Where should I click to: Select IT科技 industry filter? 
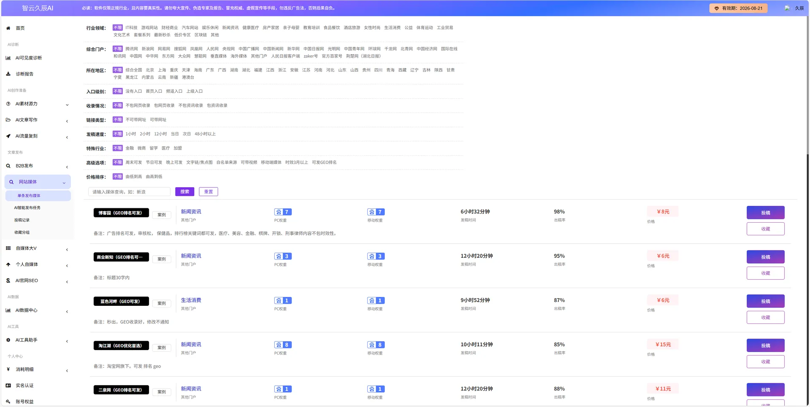click(x=131, y=28)
